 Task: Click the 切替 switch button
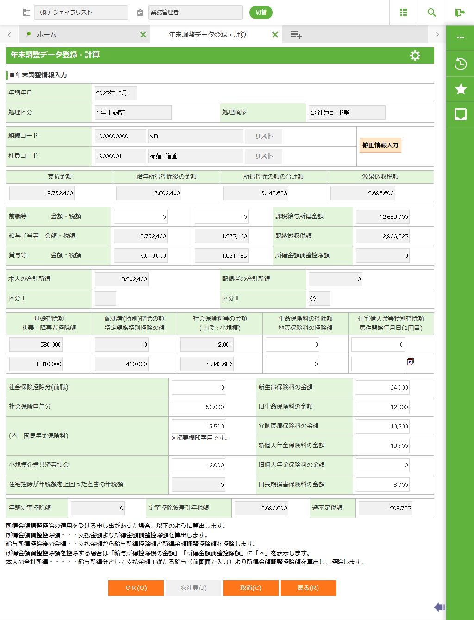261,12
